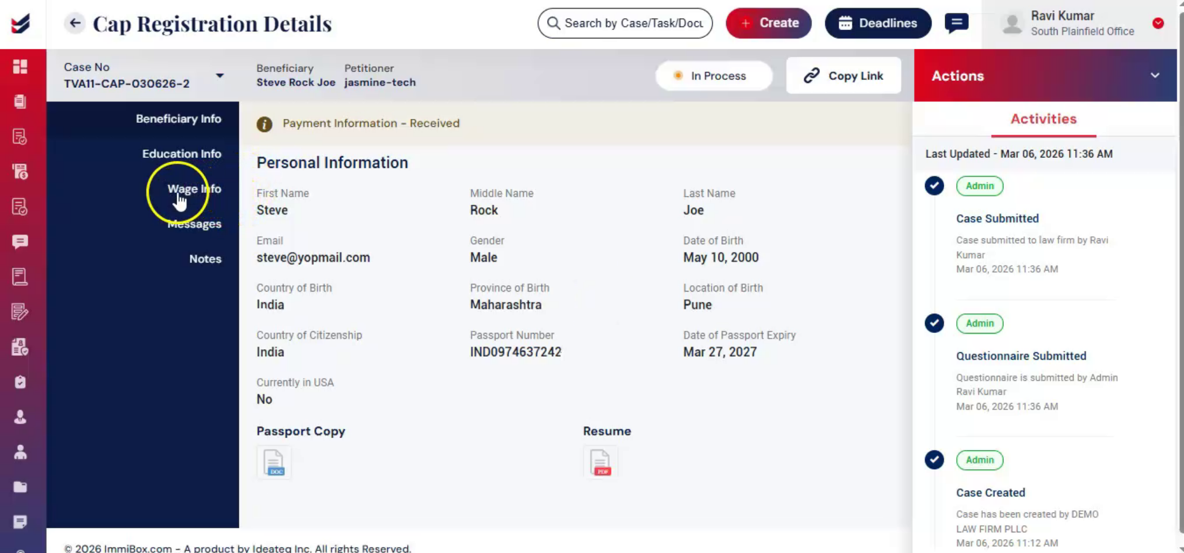
Task: Click the Case Submitted check circle
Action: coord(934,186)
